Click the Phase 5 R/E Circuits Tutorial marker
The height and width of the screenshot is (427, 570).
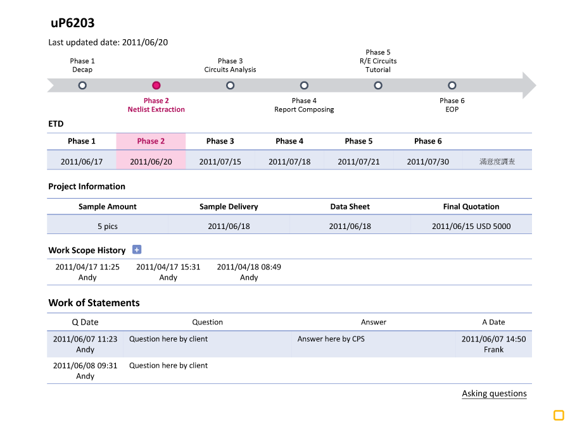(x=378, y=85)
